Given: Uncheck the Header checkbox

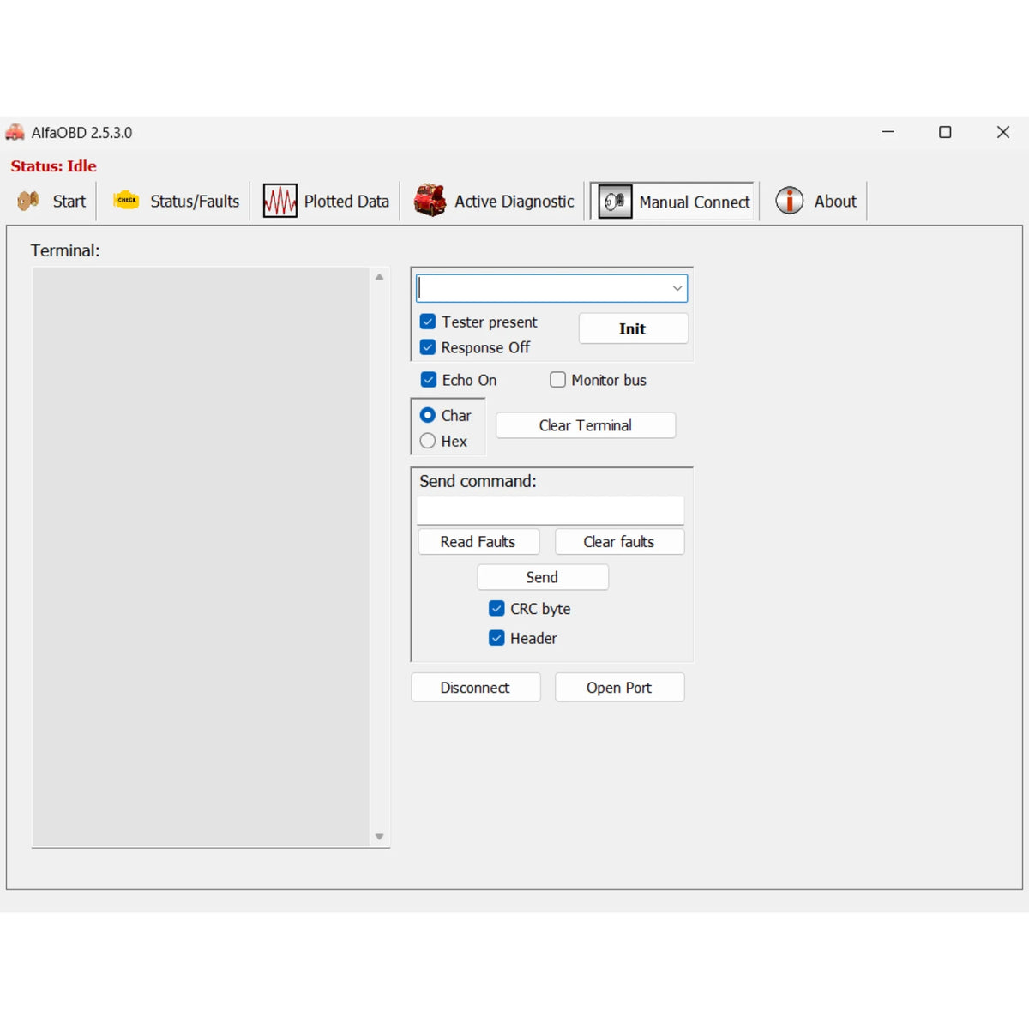Looking at the screenshot, I should pyautogui.click(x=496, y=637).
